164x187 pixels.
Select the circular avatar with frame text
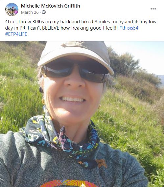tap(12, 10)
